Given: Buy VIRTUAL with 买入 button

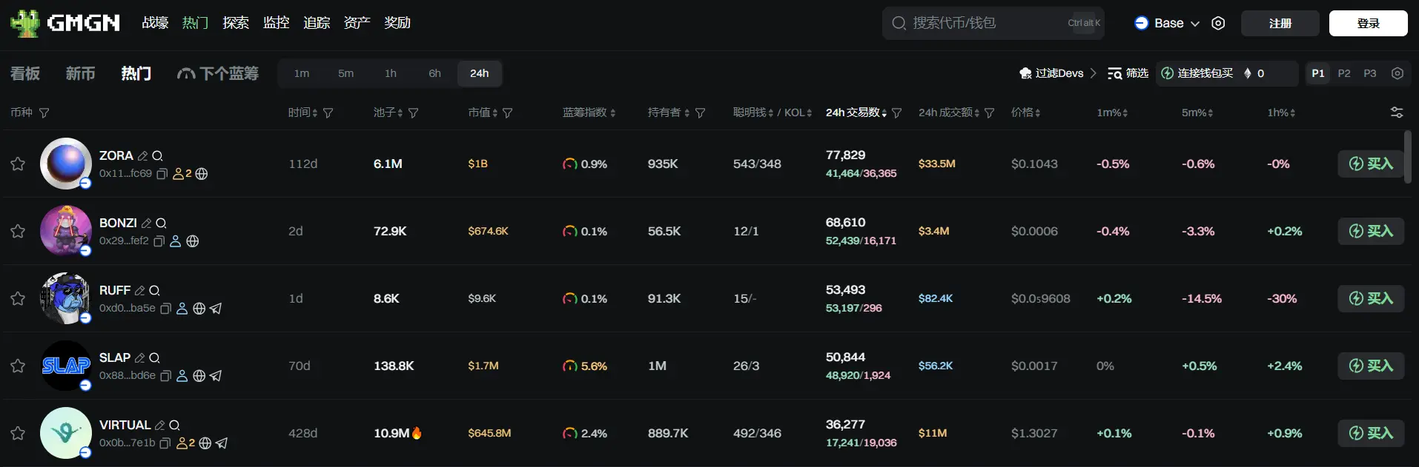Looking at the screenshot, I should click(x=1371, y=433).
